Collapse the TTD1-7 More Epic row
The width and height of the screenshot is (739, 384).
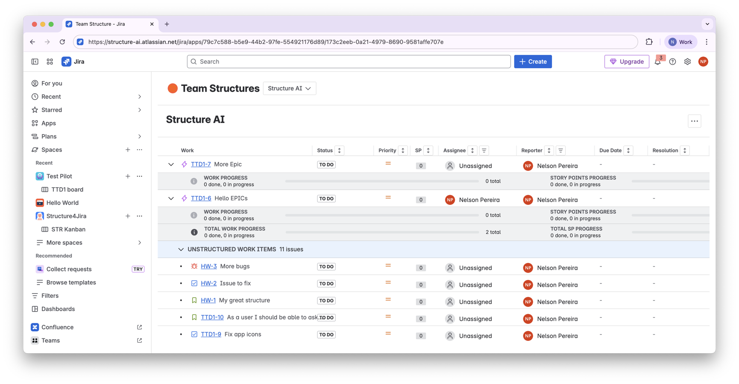click(171, 164)
